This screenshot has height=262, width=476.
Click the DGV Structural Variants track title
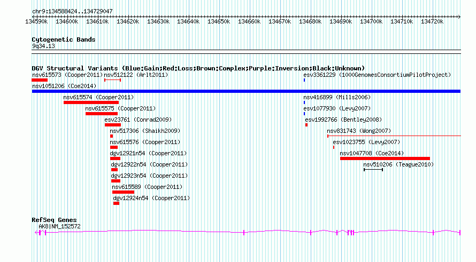point(198,68)
